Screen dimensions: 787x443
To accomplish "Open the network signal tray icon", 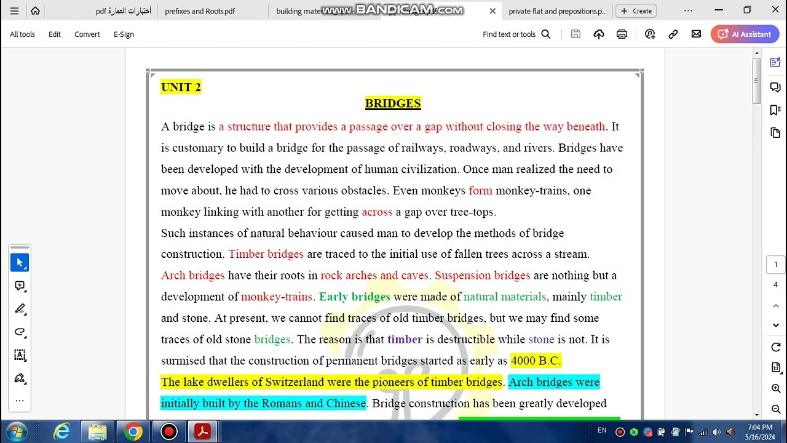I will pos(703,432).
